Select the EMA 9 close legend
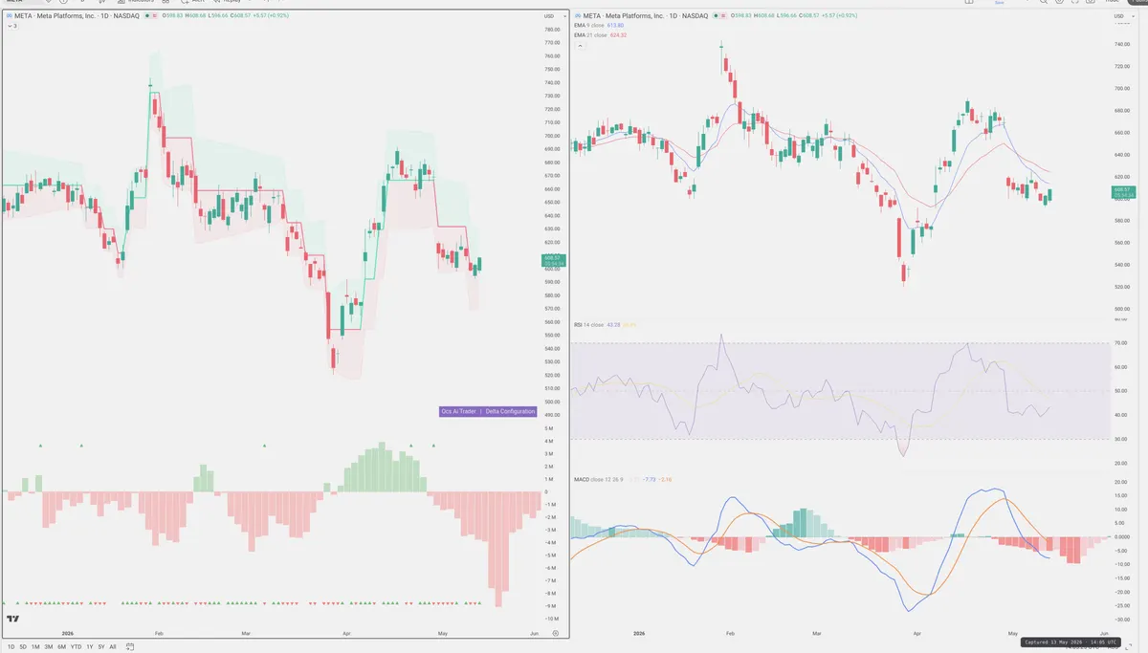Image resolution: width=1148 pixels, height=653 pixels. coord(589,26)
